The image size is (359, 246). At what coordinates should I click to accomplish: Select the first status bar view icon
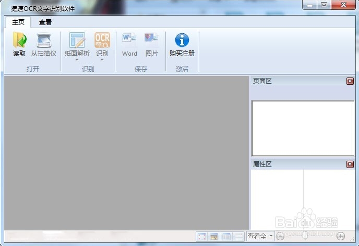[x=202, y=237]
